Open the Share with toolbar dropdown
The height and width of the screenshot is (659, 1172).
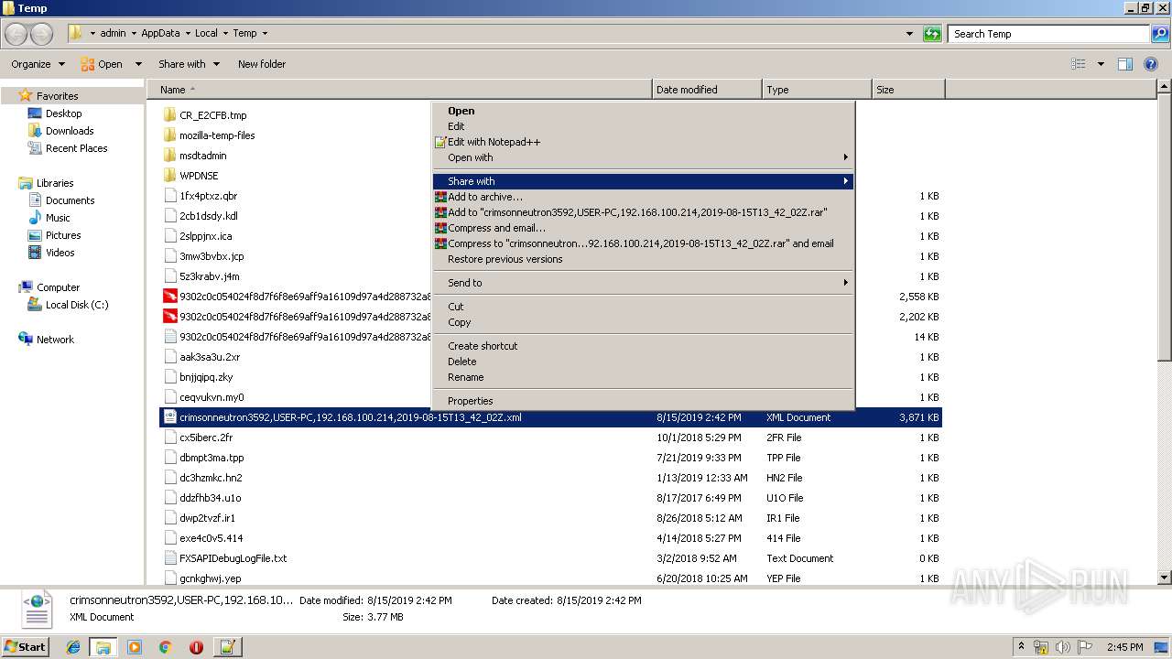pos(189,64)
